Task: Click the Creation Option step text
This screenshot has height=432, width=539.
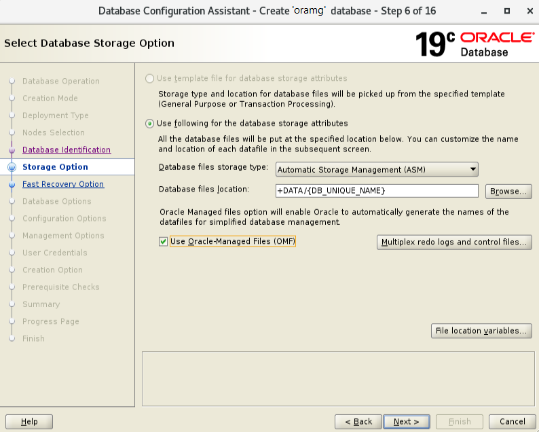Action: coord(52,270)
